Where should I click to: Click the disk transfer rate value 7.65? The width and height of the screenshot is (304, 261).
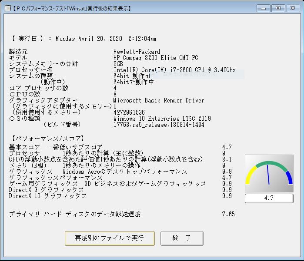click(x=228, y=214)
